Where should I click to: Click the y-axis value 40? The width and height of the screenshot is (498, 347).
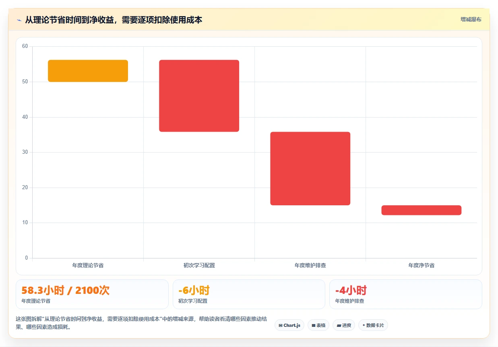pyautogui.click(x=25, y=117)
